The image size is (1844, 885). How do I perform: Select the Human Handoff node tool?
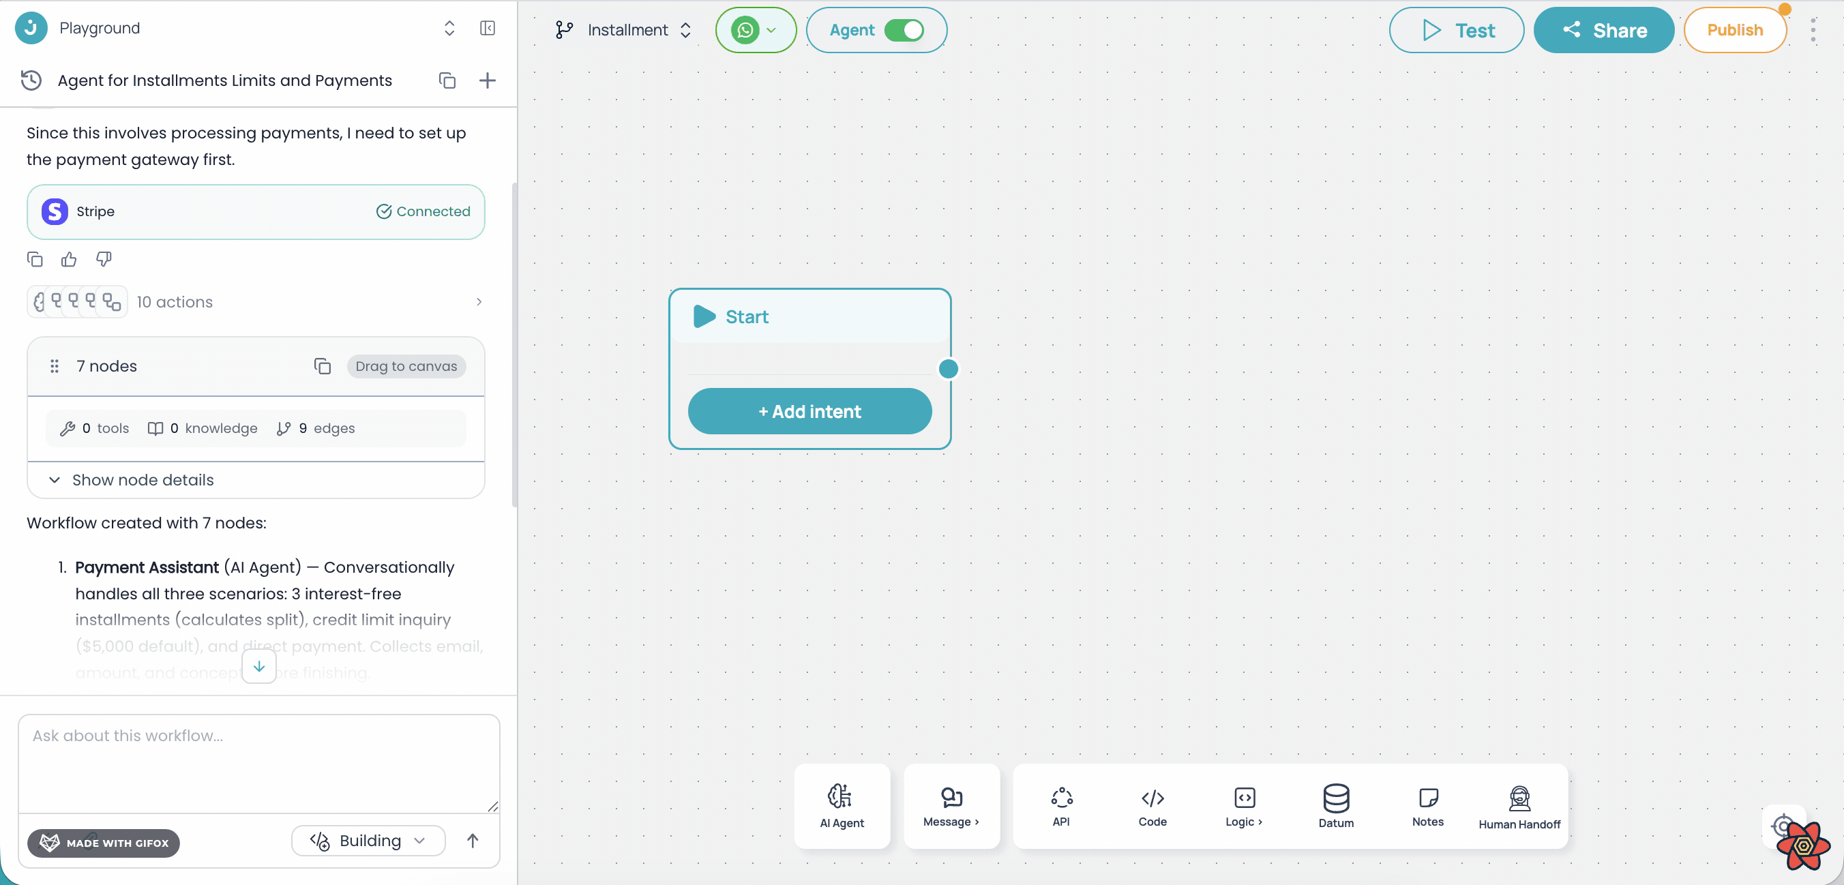click(x=1519, y=807)
